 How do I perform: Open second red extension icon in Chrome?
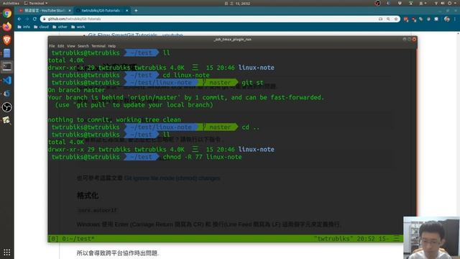point(414,19)
